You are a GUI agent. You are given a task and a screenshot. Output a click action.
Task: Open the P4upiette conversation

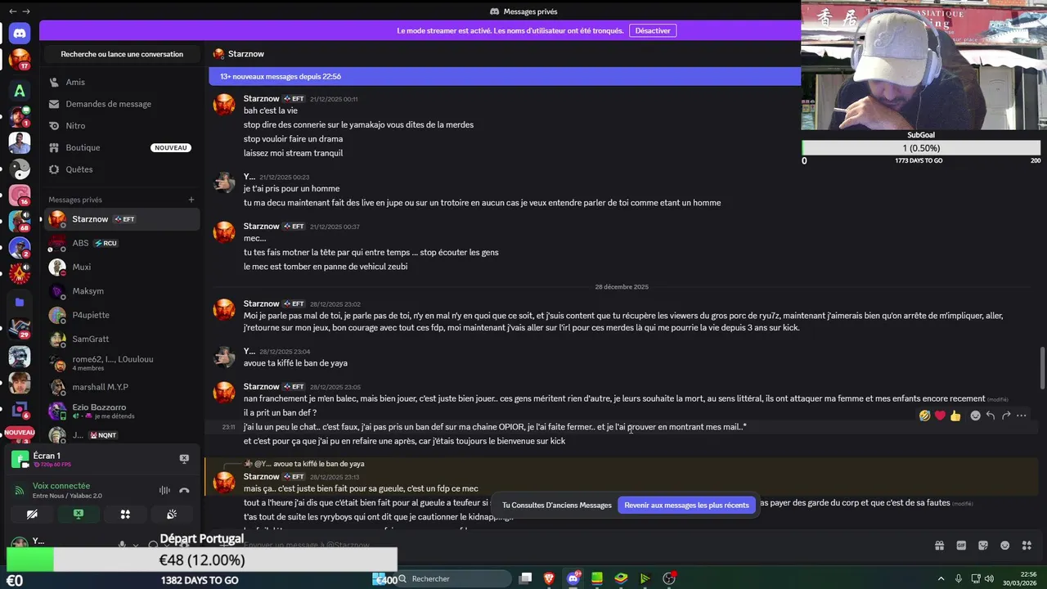click(x=120, y=315)
